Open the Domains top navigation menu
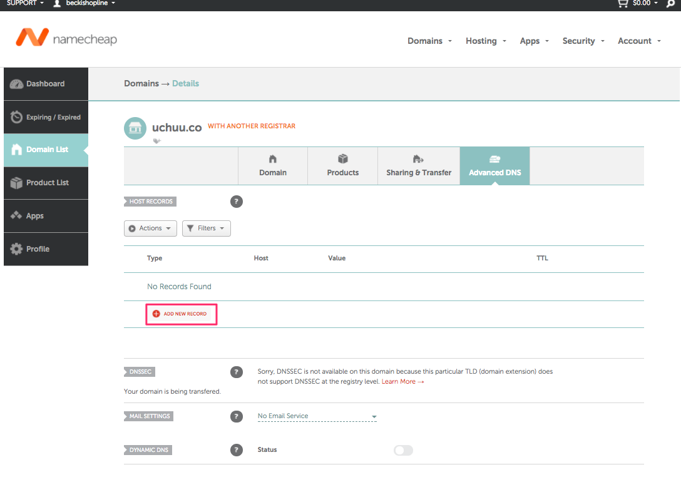 click(429, 41)
